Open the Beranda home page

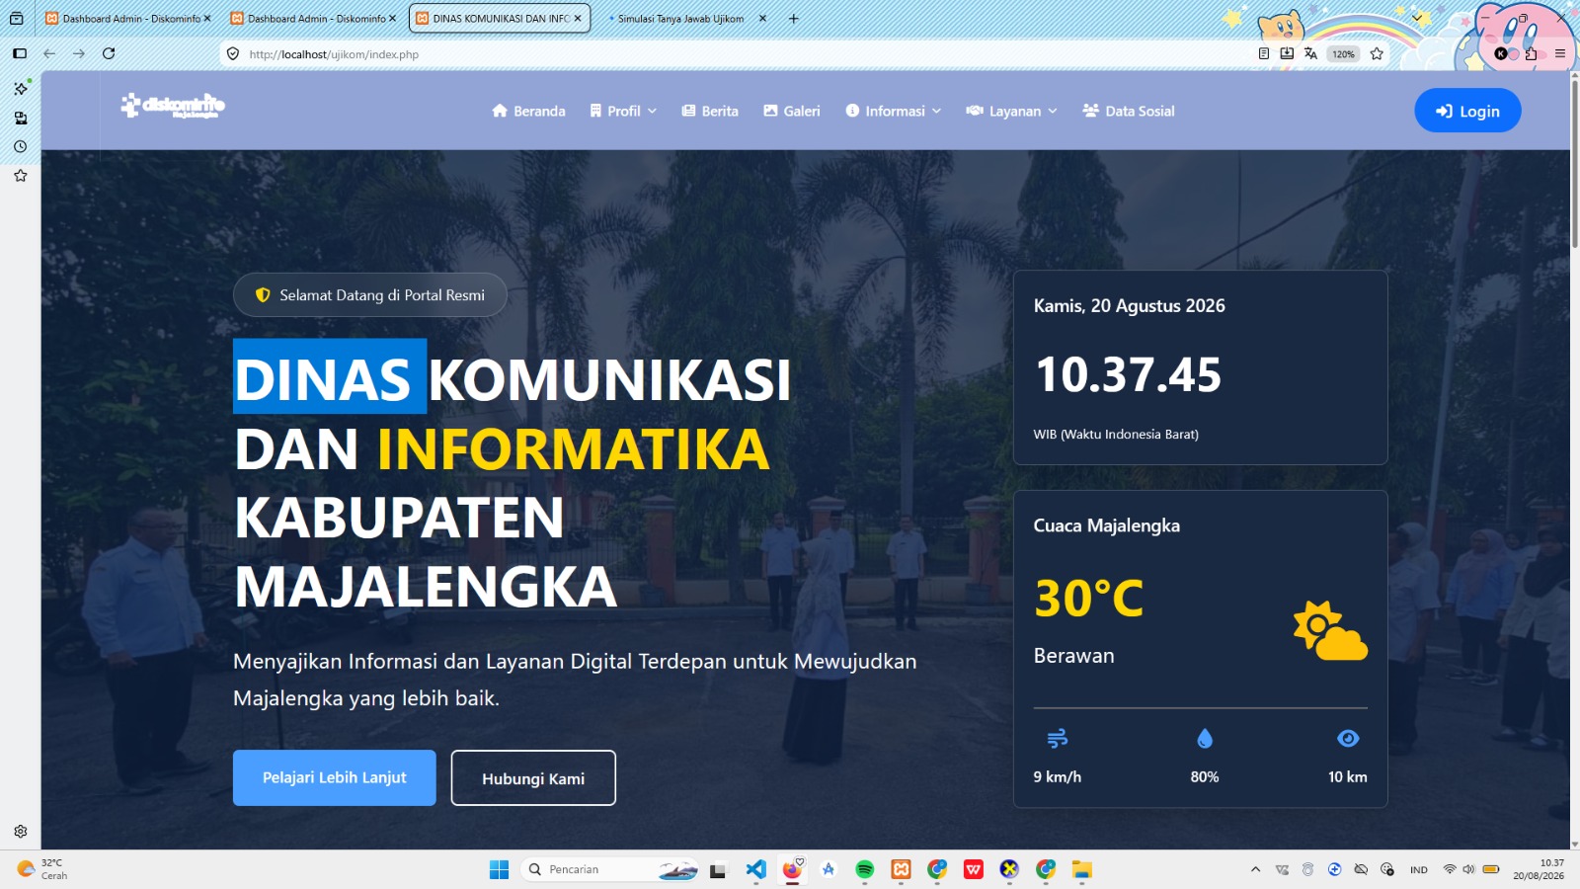528,111
